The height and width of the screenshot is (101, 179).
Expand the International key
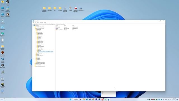[36, 43]
